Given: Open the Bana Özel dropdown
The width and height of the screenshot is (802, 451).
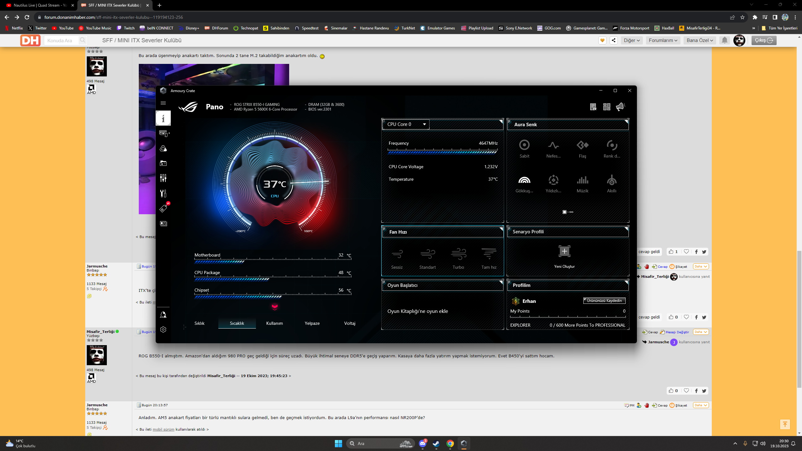Looking at the screenshot, I should tap(700, 40).
